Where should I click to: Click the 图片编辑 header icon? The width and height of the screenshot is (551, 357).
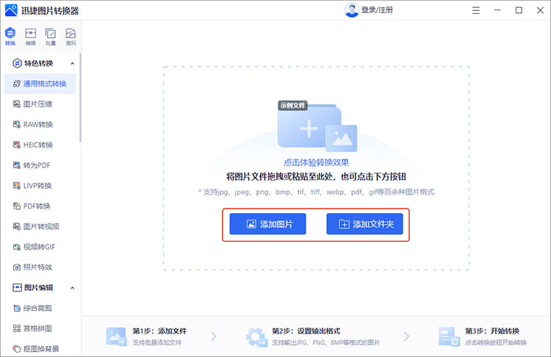point(17,288)
